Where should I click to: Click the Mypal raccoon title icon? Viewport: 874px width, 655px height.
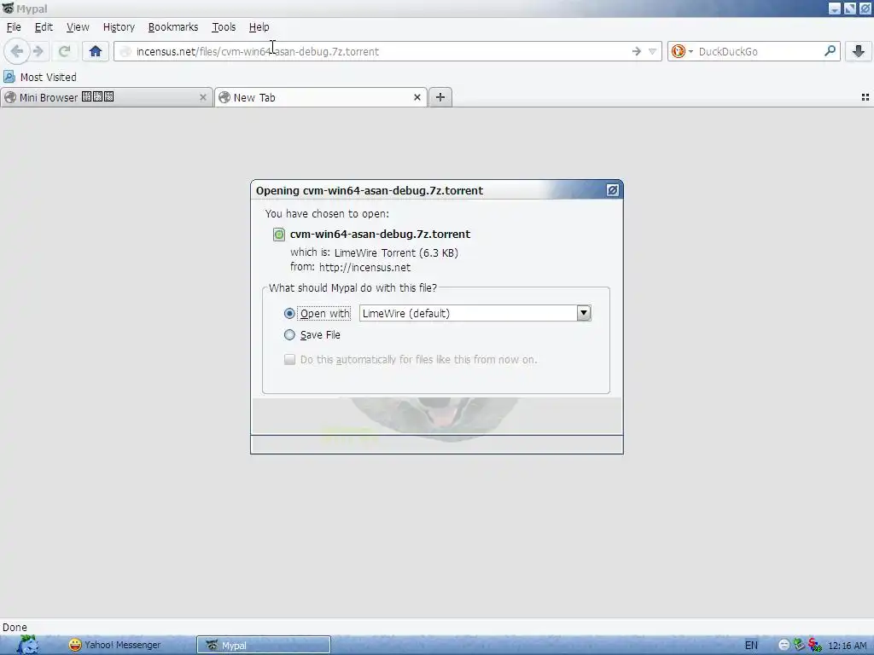pyautogui.click(x=8, y=9)
